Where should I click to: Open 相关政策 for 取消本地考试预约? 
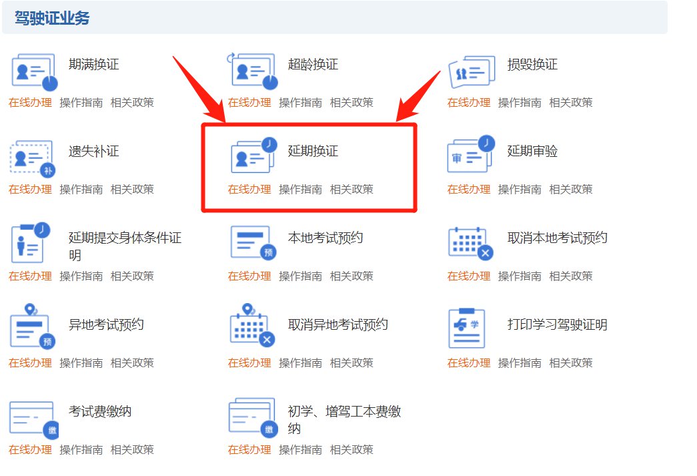(x=571, y=276)
